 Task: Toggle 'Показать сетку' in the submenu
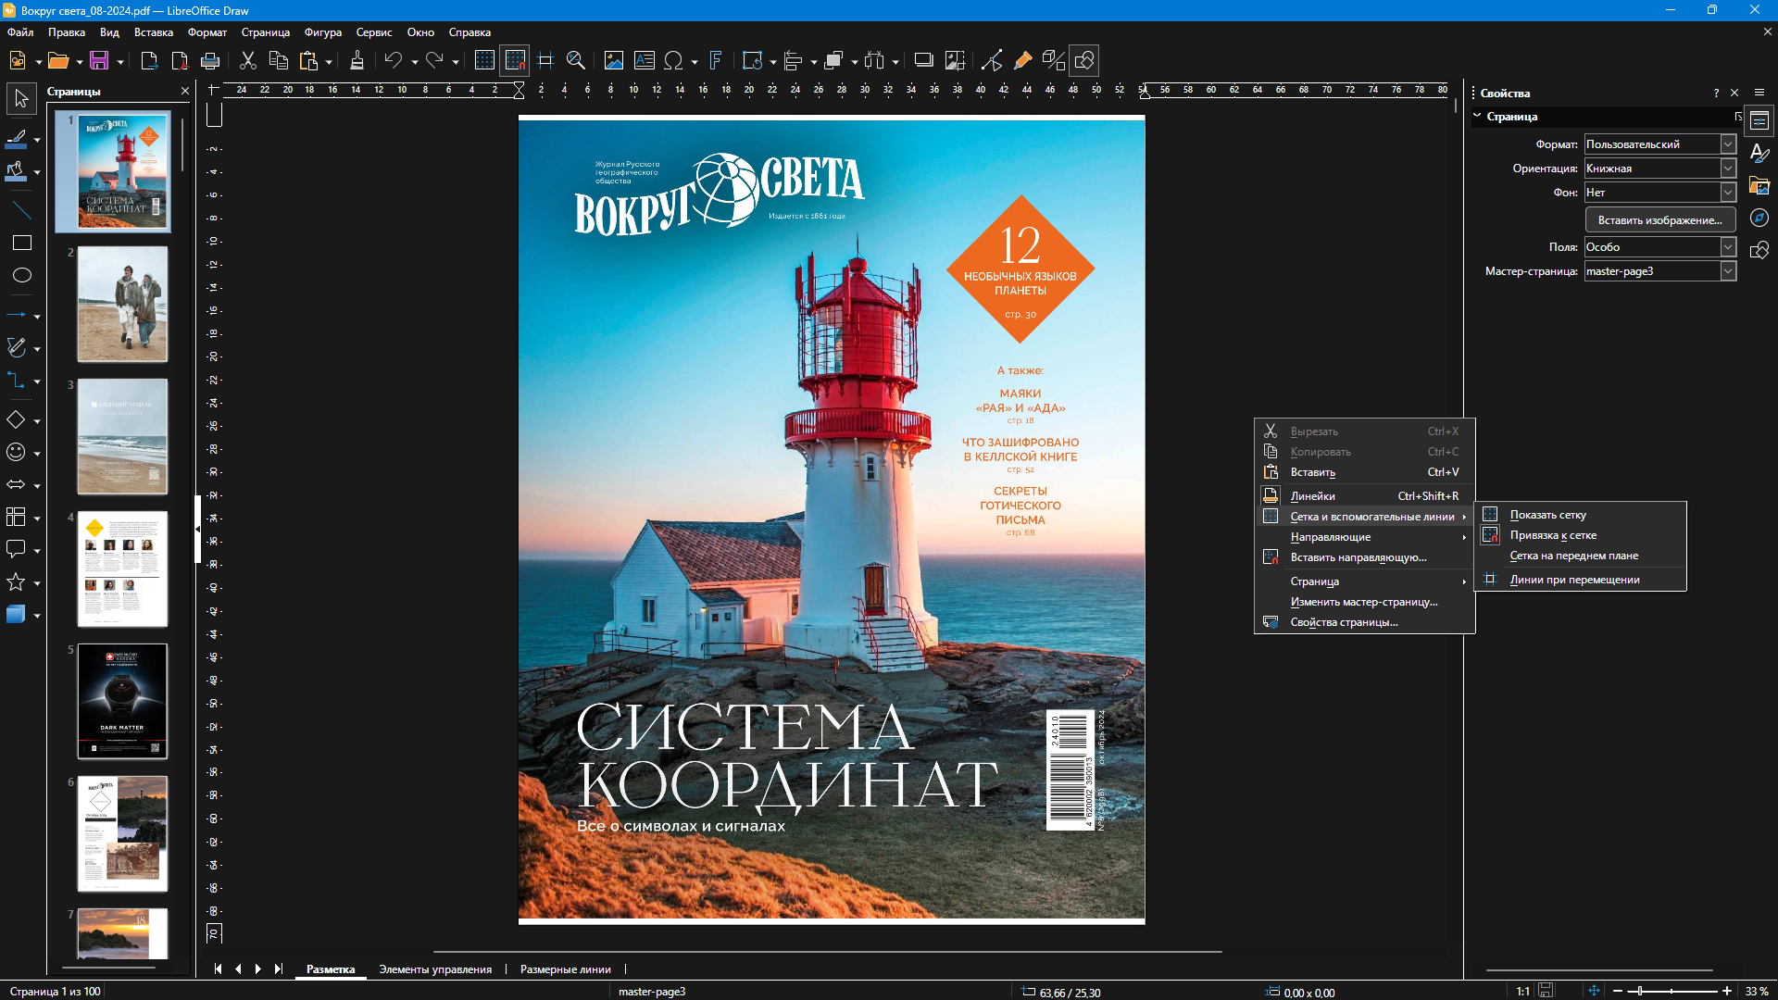pyautogui.click(x=1547, y=515)
